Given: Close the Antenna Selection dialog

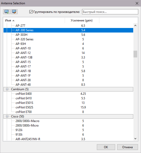Looking at the screenshot, I should pos(137,3).
